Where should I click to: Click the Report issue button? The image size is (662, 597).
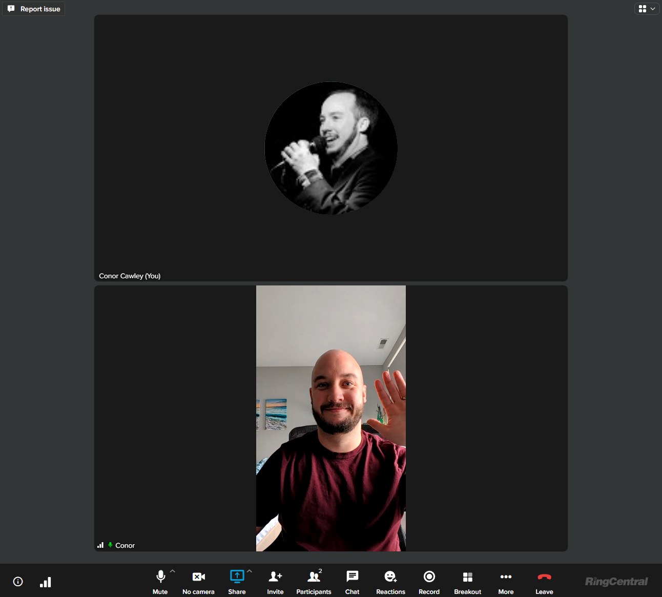(34, 9)
